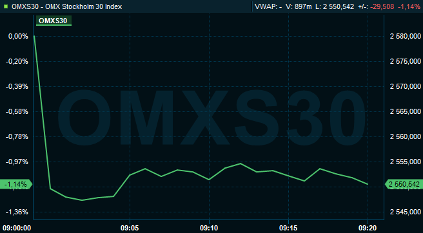Click the -0,58% percent axis label
This screenshot has width=423, height=233.
click(x=17, y=112)
